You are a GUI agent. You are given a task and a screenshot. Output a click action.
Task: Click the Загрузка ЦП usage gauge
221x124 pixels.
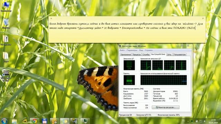[x=129, y=65]
